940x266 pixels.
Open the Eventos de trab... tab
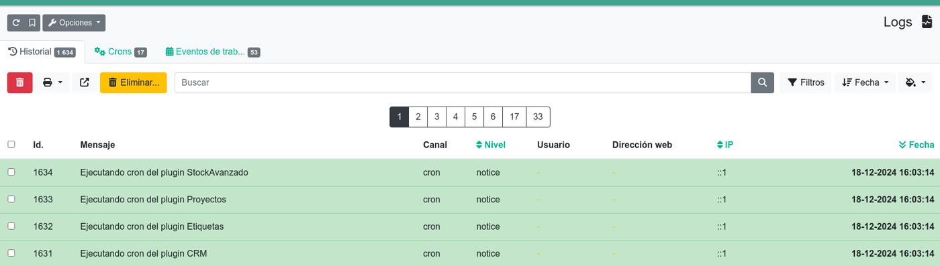(212, 52)
